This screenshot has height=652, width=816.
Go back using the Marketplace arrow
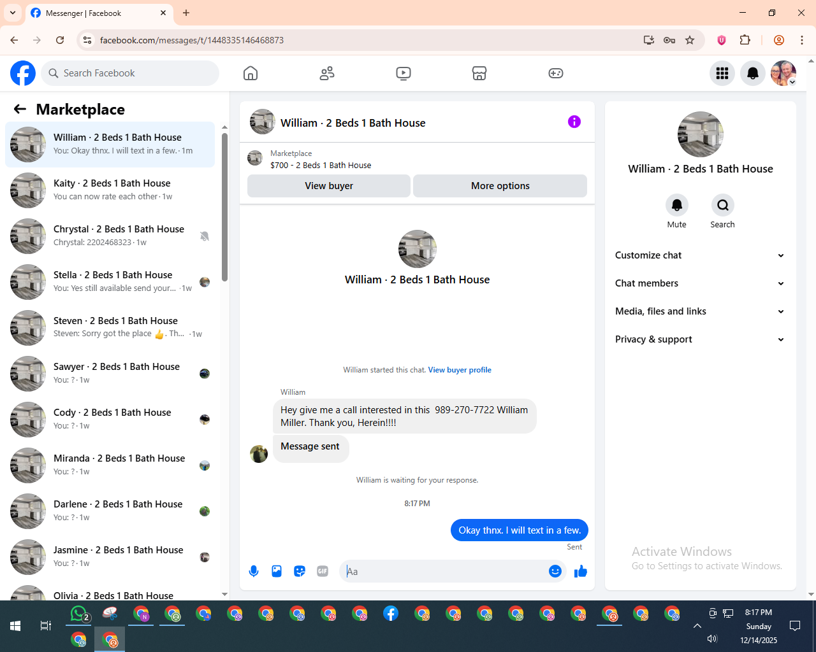point(20,109)
